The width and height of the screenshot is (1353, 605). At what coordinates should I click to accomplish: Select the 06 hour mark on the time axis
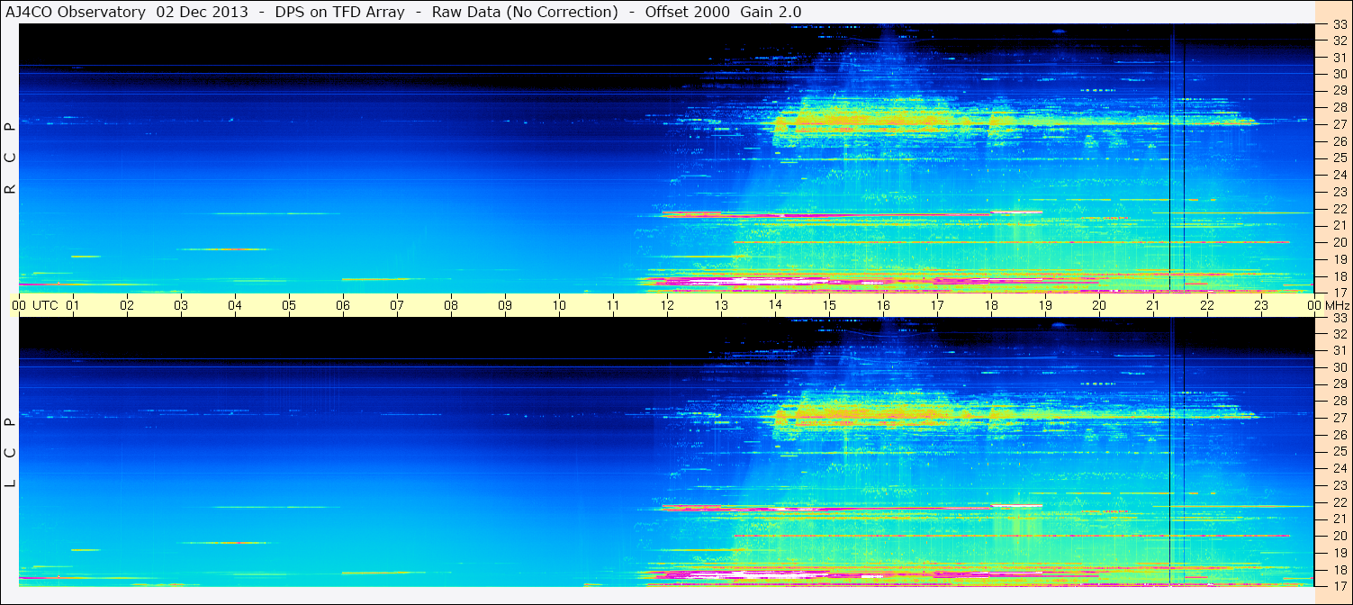[x=343, y=305]
